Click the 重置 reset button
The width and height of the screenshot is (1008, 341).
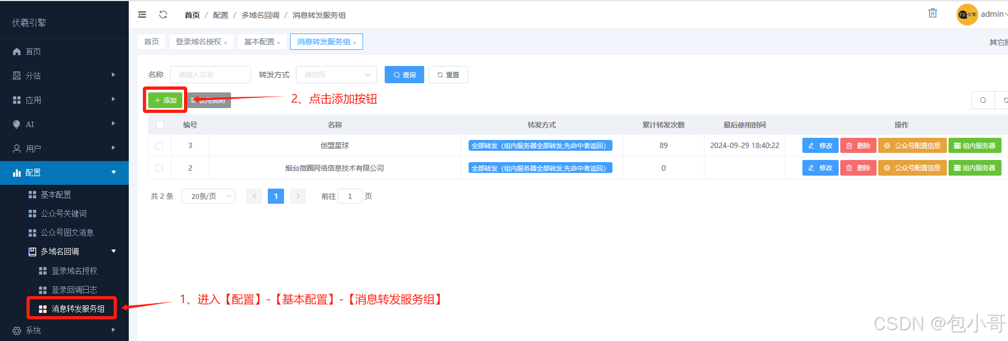448,75
